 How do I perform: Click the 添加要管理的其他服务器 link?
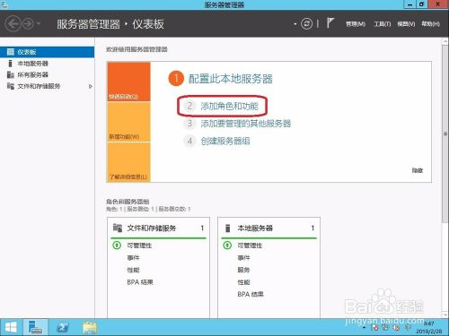click(246, 124)
